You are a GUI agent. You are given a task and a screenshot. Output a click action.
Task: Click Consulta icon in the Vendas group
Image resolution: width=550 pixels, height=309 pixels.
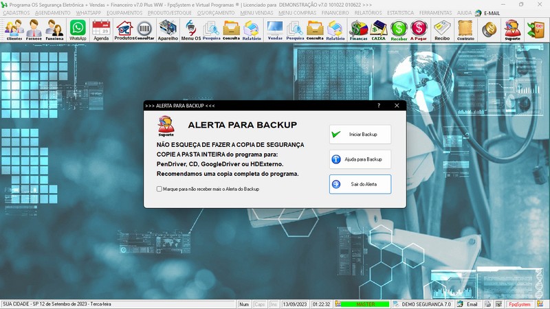click(315, 30)
